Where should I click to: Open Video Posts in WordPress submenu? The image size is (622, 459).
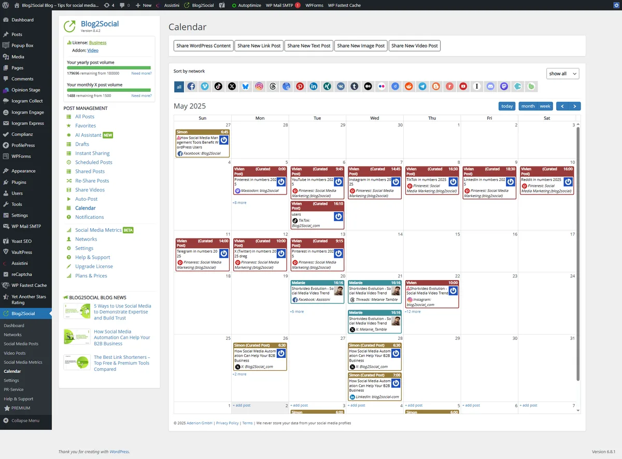(x=15, y=353)
